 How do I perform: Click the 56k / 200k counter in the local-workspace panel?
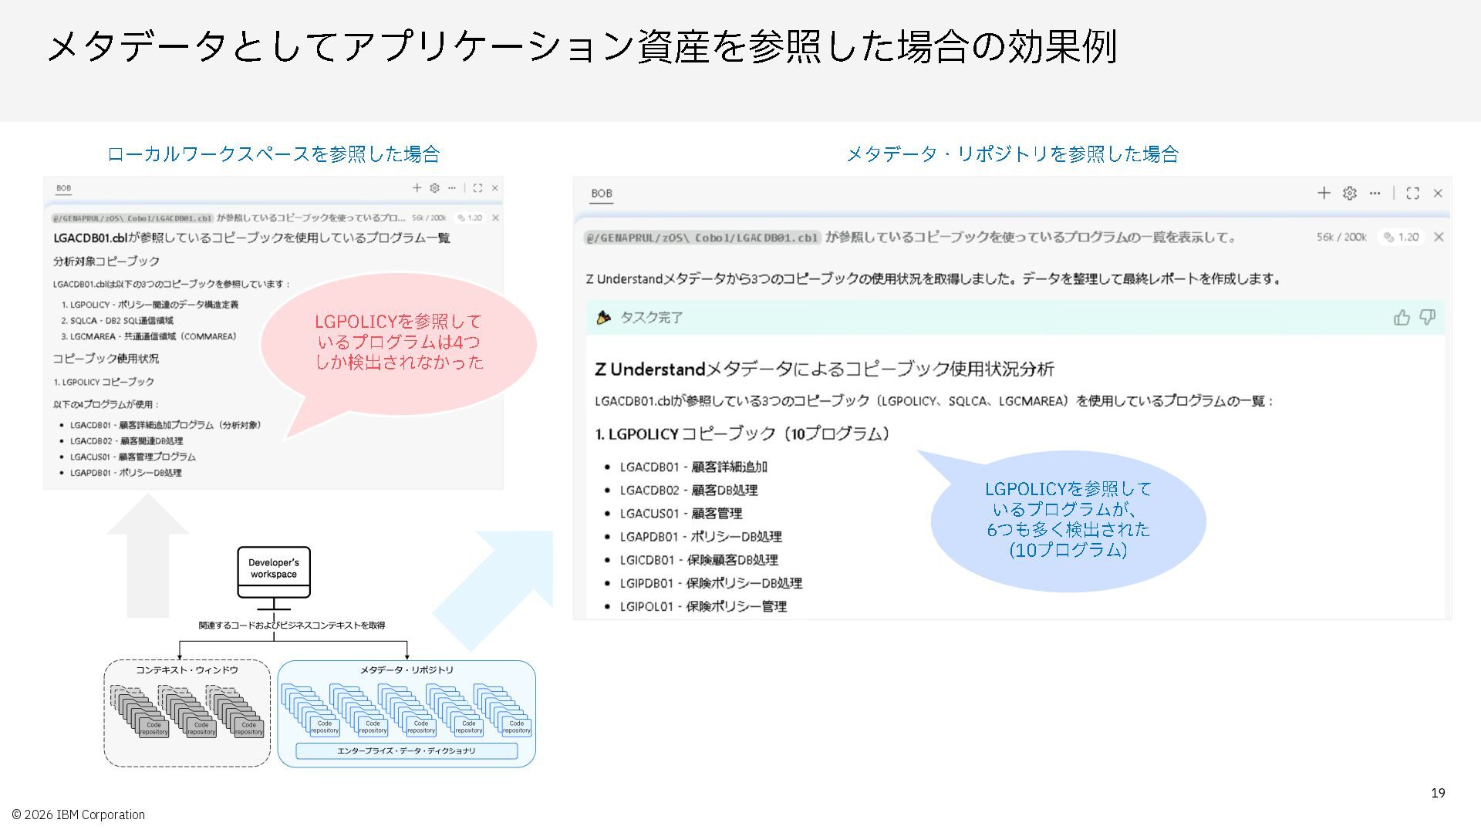(429, 218)
